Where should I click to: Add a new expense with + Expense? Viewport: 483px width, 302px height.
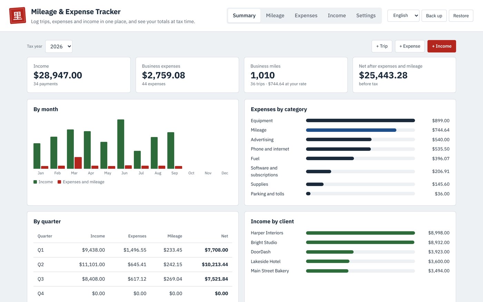(x=410, y=46)
